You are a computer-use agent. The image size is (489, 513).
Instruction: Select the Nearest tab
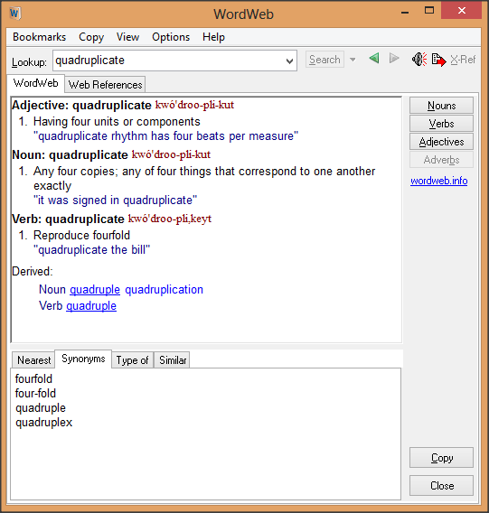(x=33, y=359)
